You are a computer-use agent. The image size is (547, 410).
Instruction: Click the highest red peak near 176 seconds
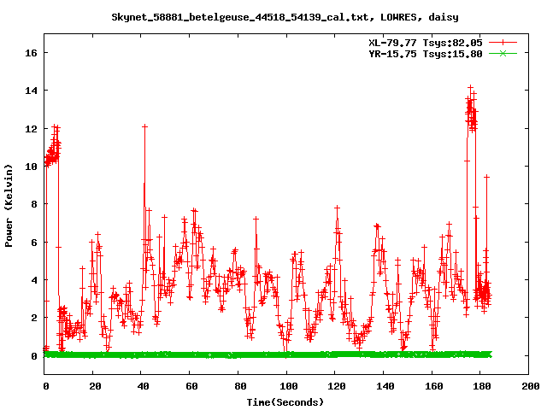click(471, 87)
